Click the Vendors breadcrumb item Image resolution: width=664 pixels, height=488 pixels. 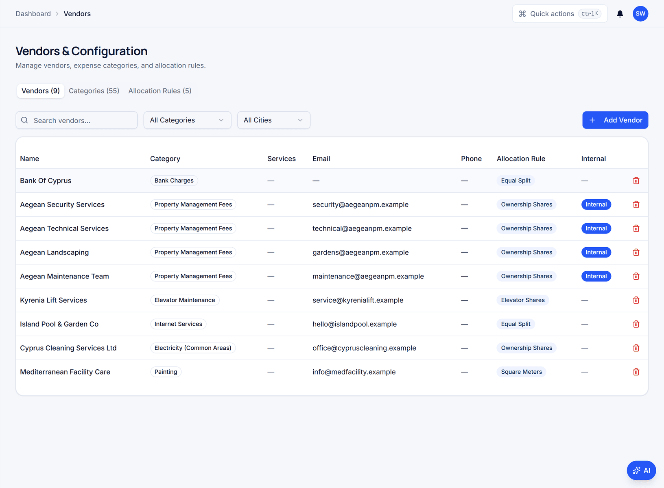click(77, 14)
